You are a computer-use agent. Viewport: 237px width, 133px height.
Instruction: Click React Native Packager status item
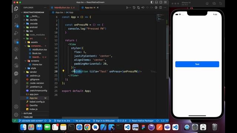point(141,121)
